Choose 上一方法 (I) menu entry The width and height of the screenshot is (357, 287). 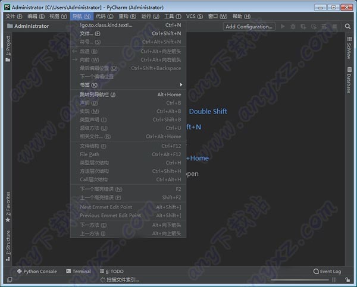[x=128, y=234]
